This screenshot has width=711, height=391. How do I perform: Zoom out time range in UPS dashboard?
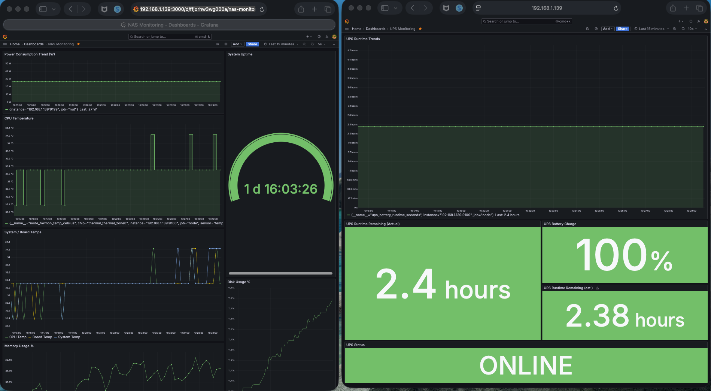pyautogui.click(x=674, y=29)
